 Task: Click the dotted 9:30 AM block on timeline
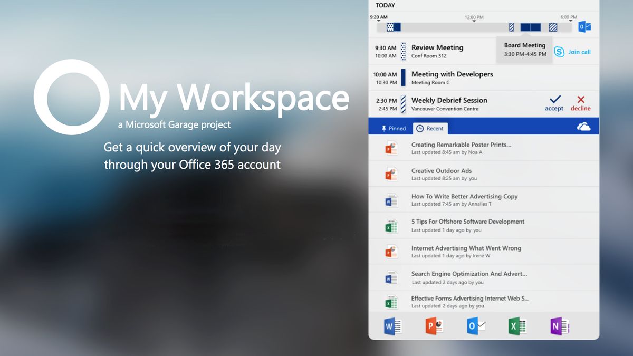[x=390, y=27]
